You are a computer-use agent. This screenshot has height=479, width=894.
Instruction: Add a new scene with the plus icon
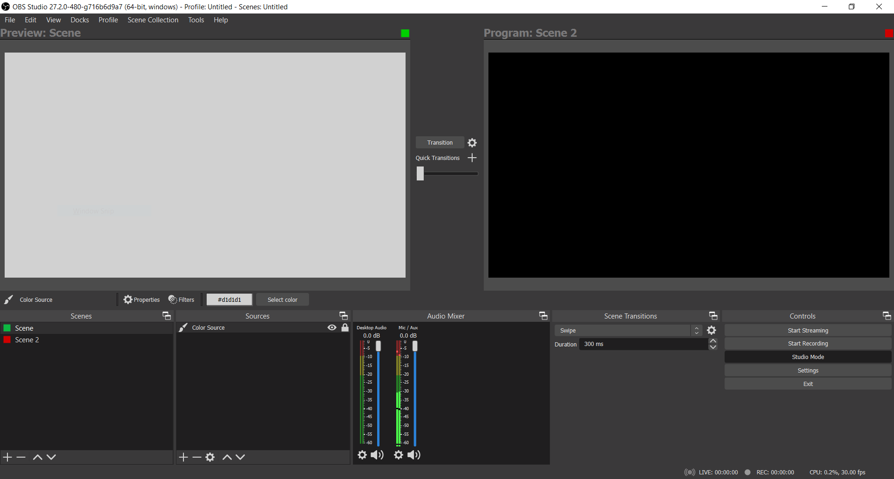[7, 457]
